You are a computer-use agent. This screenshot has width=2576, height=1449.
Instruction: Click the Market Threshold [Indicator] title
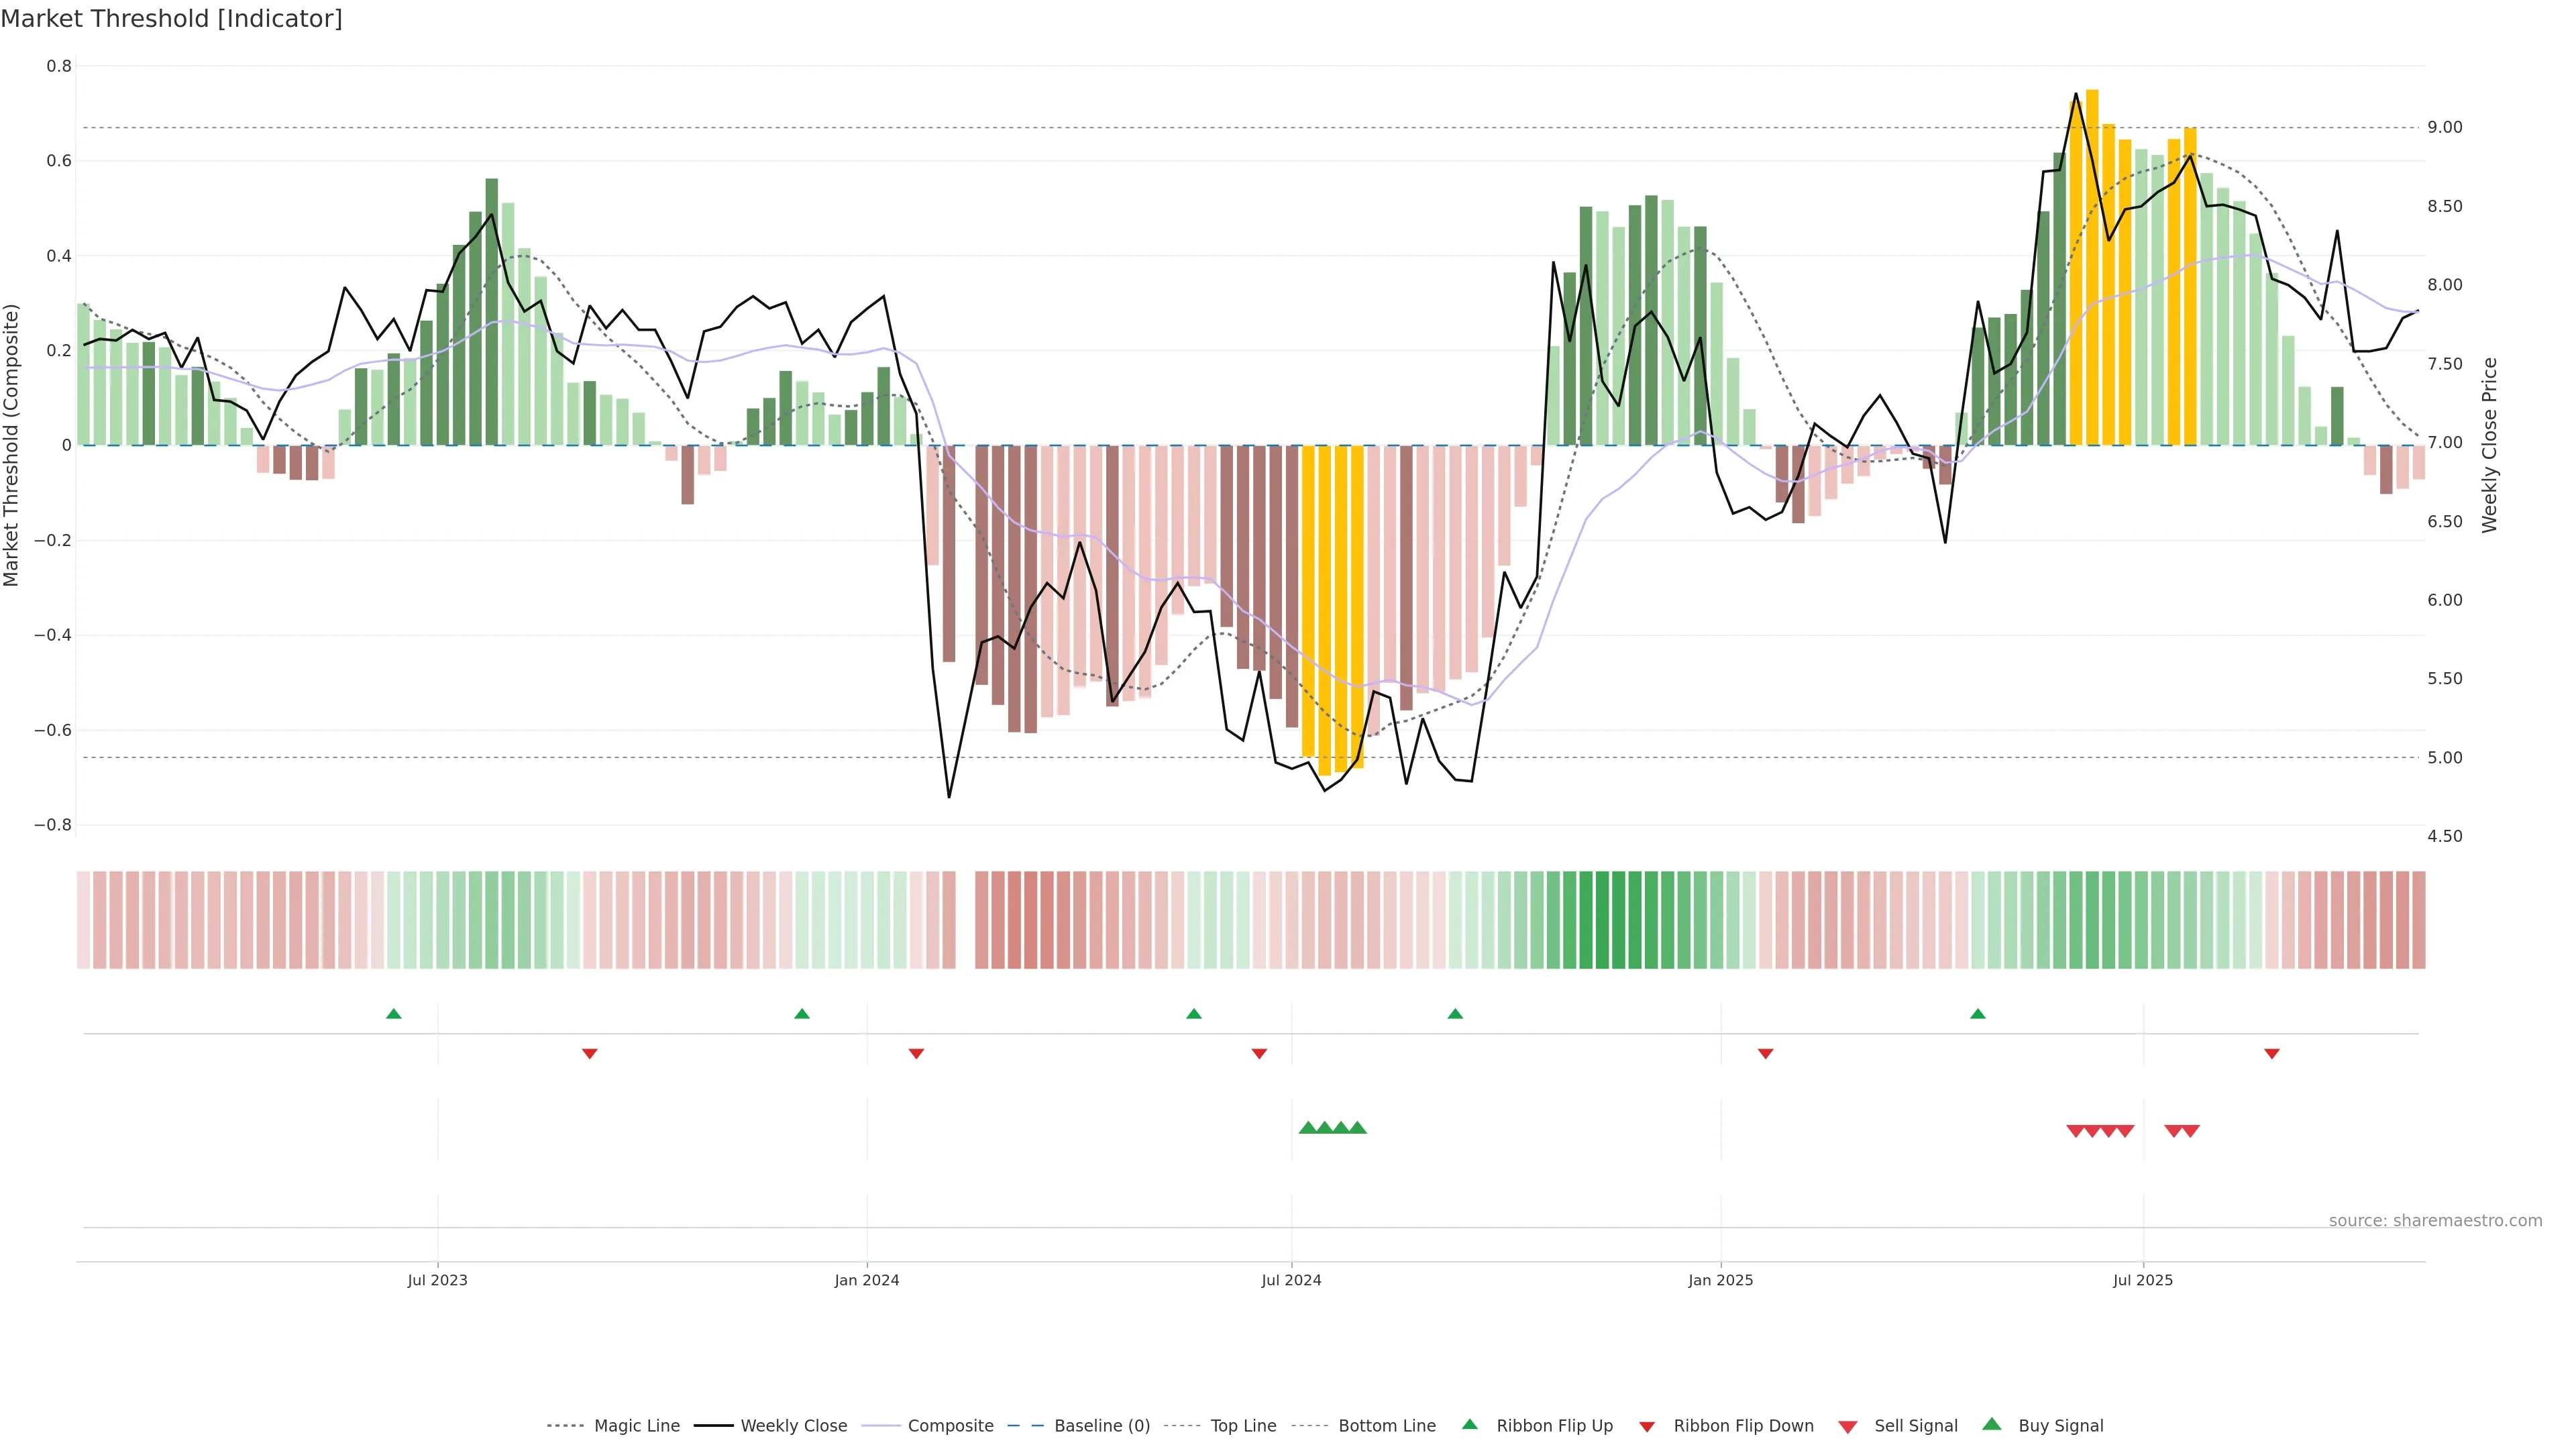point(171,19)
